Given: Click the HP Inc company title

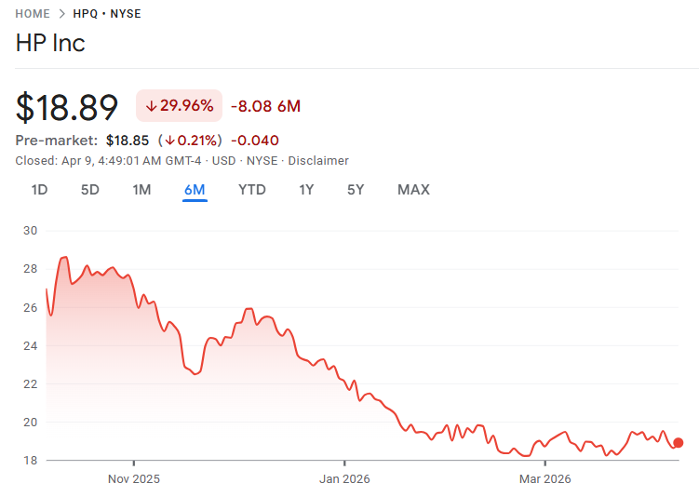Looking at the screenshot, I should (50, 43).
